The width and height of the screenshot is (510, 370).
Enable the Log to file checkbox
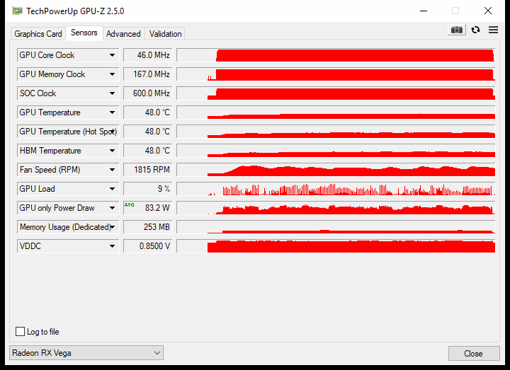pyautogui.click(x=20, y=332)
